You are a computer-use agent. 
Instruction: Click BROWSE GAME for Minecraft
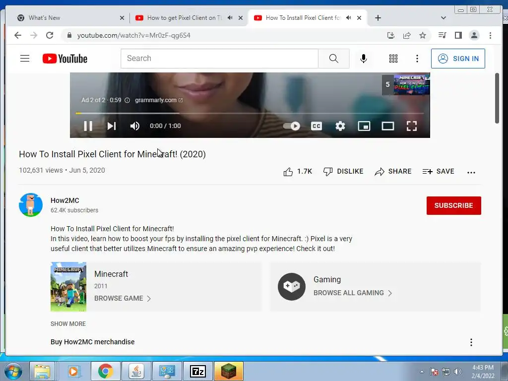click(x=123, y=298)
